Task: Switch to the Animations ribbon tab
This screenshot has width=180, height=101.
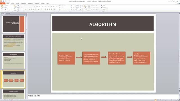Action: coord(30,3)
